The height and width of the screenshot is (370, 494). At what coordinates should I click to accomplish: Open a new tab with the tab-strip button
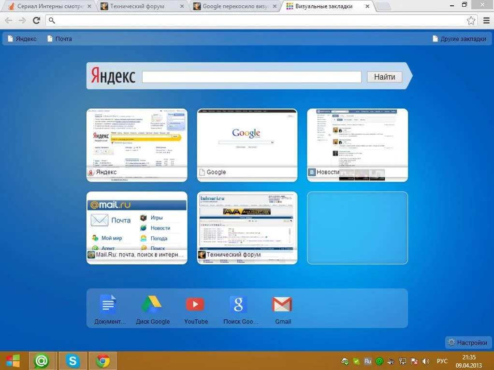click(383, 6)
